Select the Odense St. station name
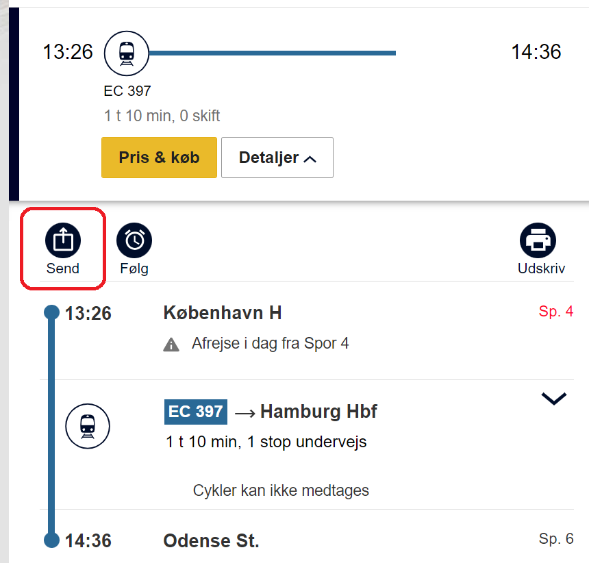 [x=211, y=540]
